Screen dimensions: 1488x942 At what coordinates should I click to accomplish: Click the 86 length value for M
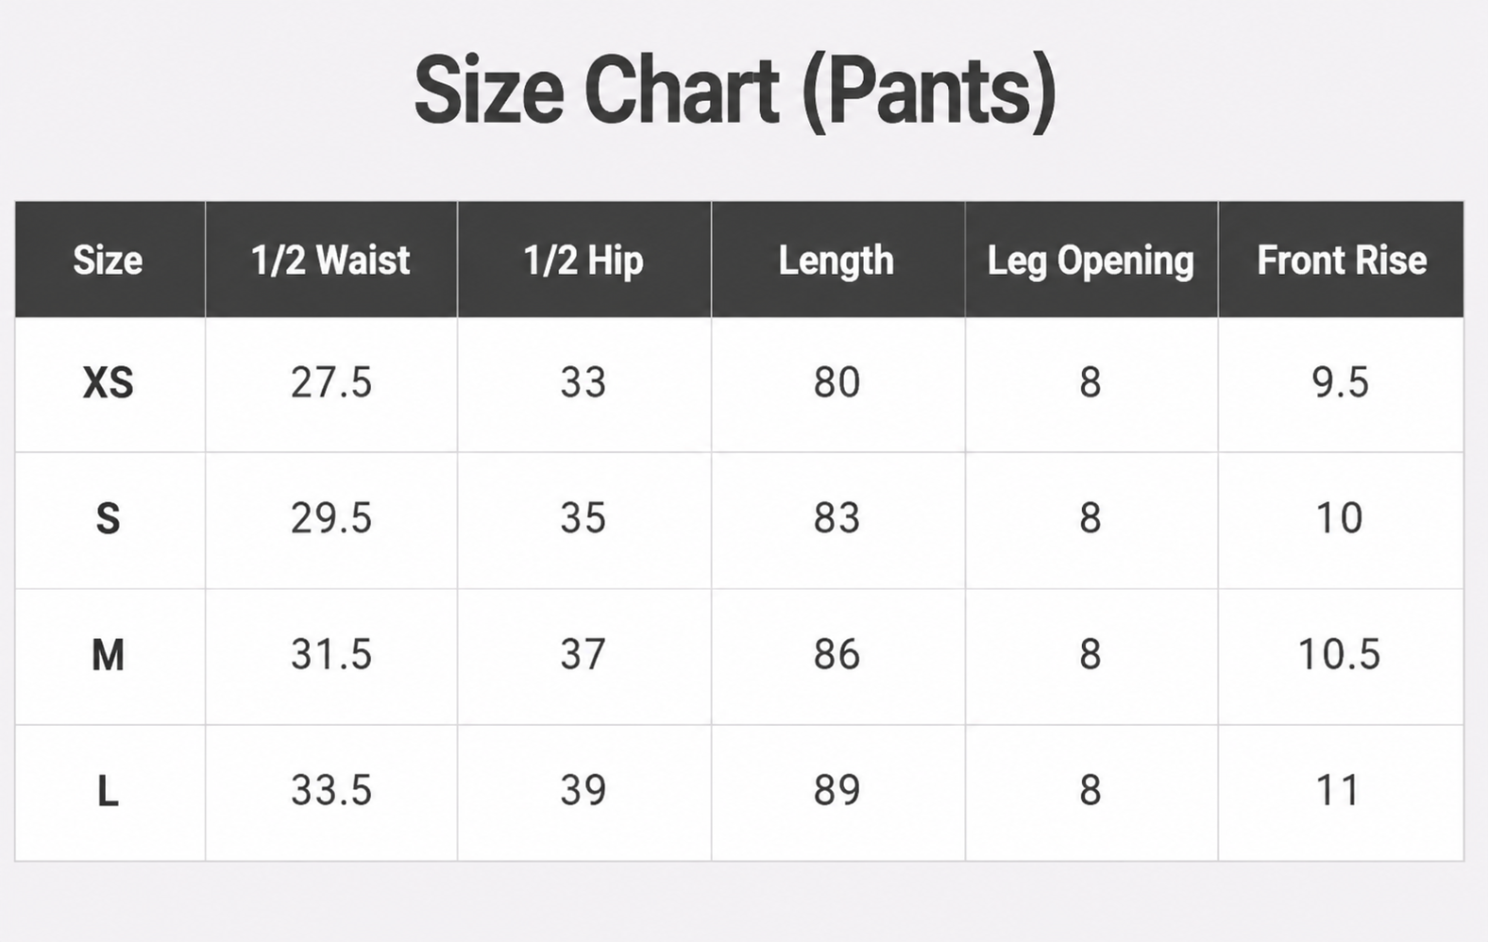pyautogui.click(x=837, y=654)
